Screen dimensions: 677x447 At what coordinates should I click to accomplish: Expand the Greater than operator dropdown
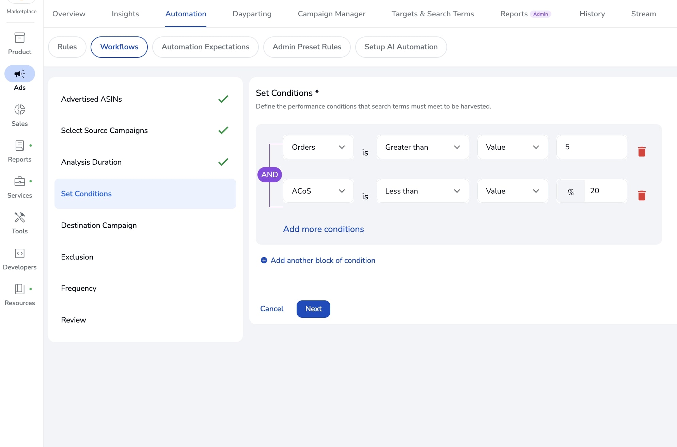pyautogui.click(x=423, y=147)
